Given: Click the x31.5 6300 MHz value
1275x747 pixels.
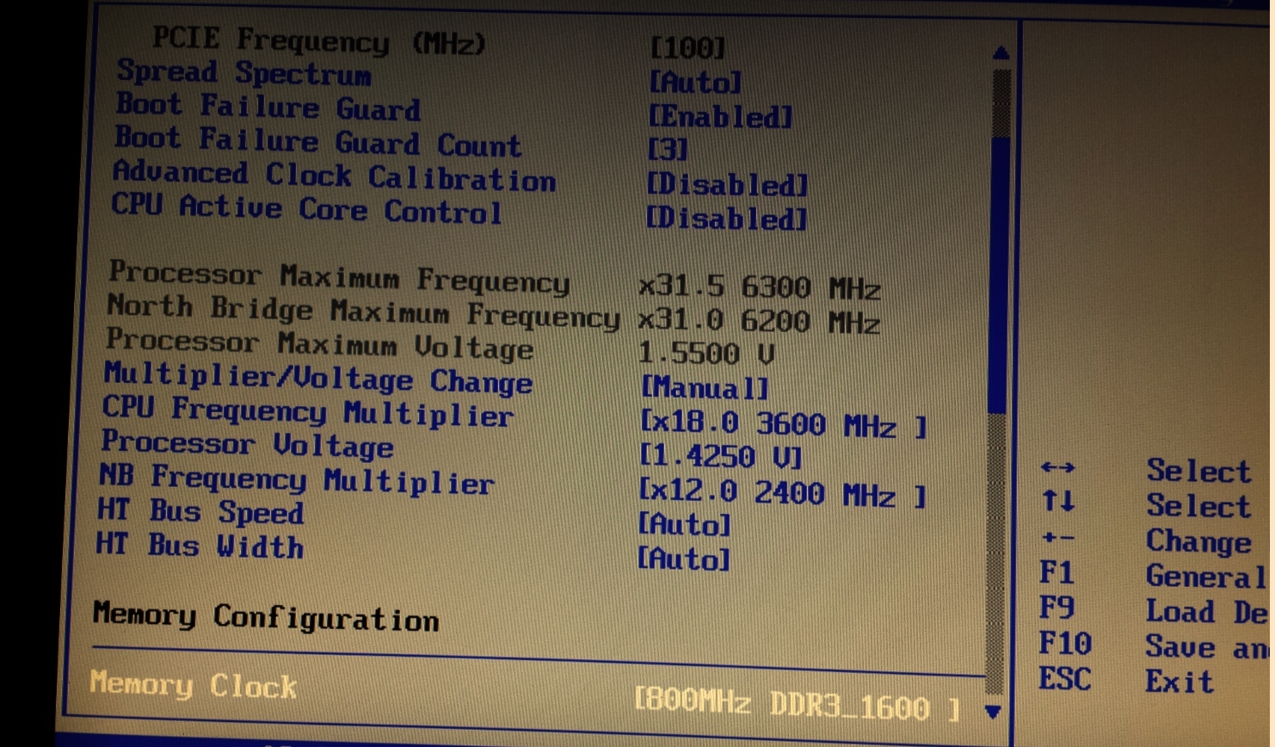Looking at the screenshot, I should 760,287.
